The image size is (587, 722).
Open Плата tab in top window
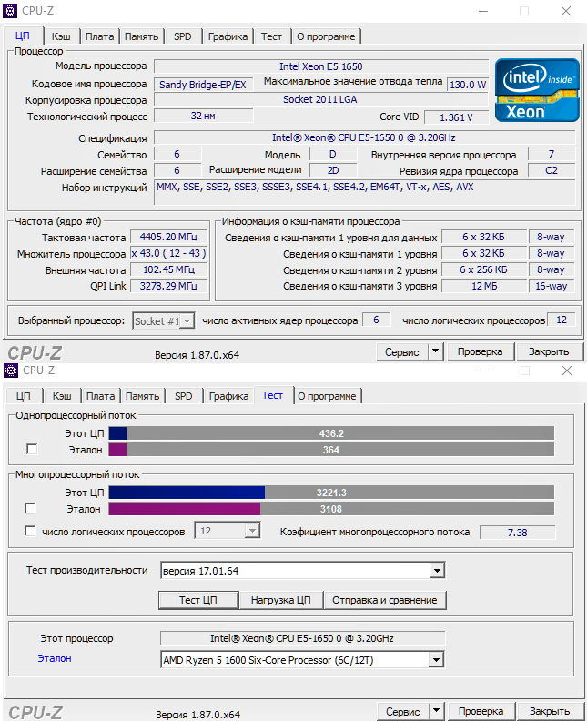(99, 36)
